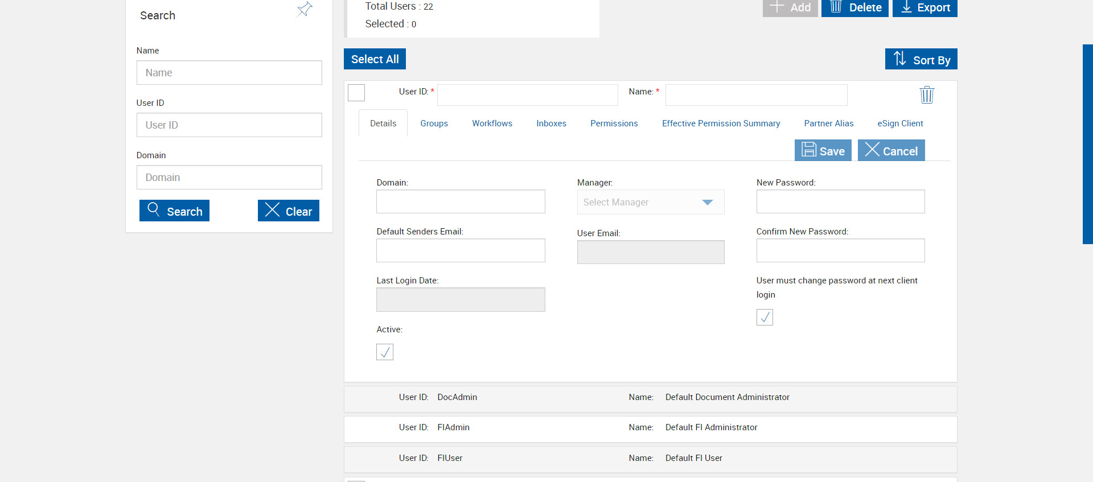Delete selected users from top toolbar
The height and width of the screenshot is (482, 1093).
[854, 7]
